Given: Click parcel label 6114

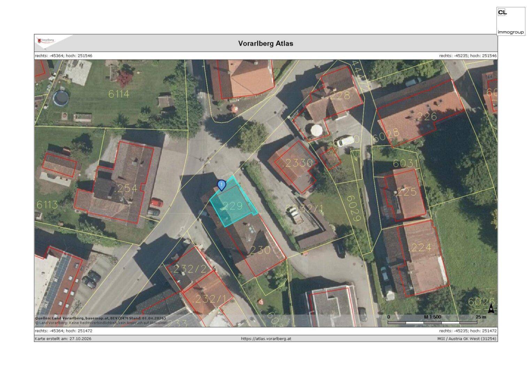Looking at the screenshot, I should click(119, 94).
